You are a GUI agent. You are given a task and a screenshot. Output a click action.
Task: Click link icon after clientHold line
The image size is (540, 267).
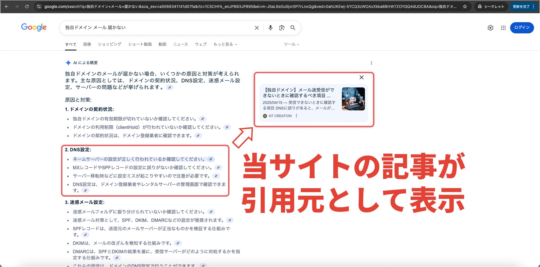coord(227,127)
